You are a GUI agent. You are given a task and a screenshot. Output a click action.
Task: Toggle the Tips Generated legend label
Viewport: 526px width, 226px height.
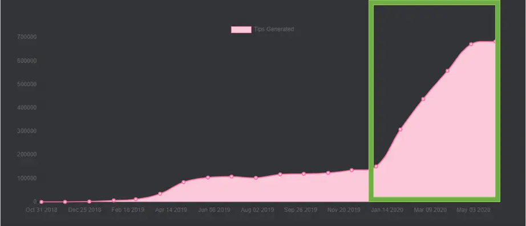tap(274, 29)
